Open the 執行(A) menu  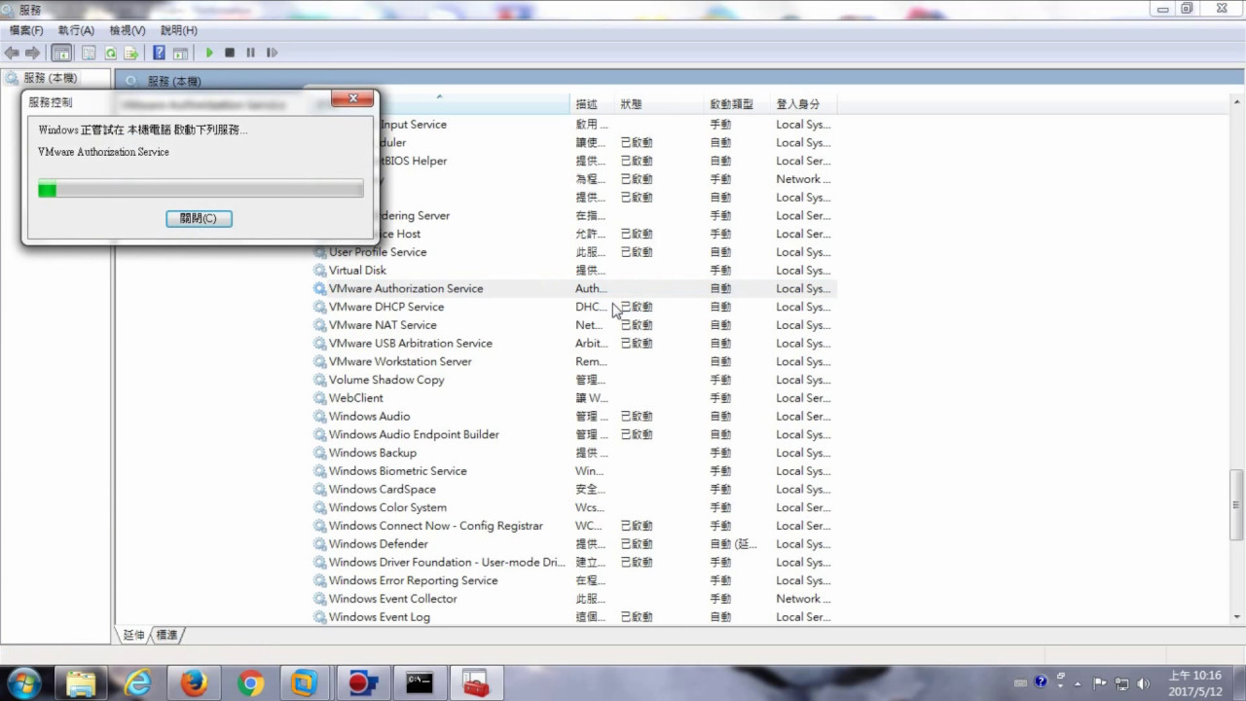tap(76, 31)
